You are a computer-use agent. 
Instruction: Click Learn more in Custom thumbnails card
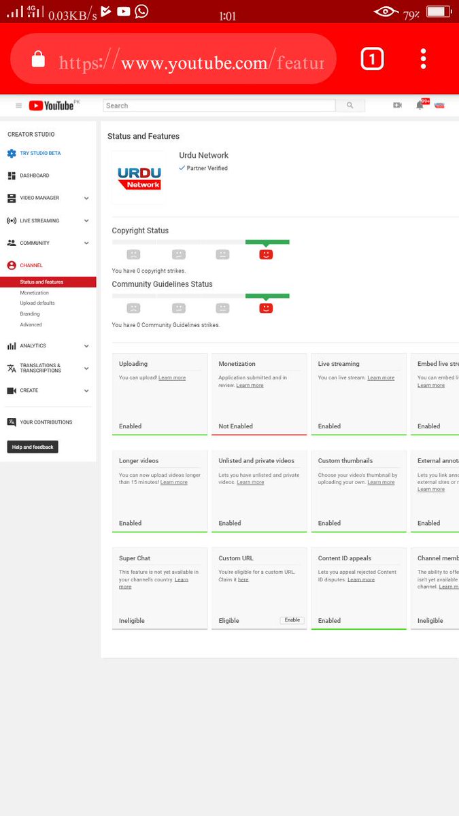(381, 482)
